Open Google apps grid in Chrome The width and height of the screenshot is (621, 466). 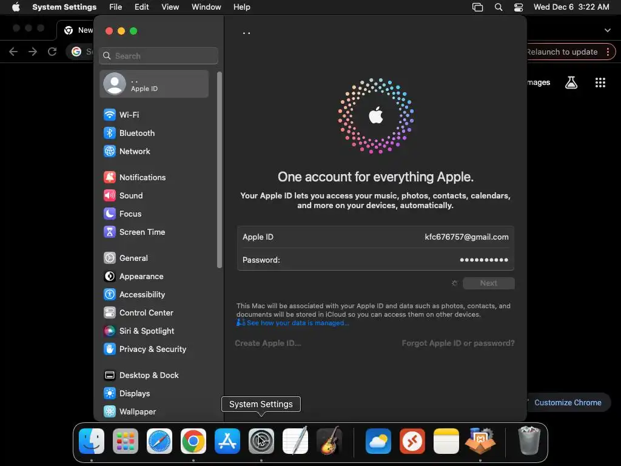pos(600,83)
